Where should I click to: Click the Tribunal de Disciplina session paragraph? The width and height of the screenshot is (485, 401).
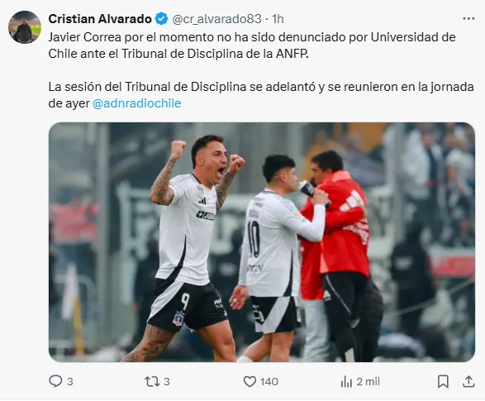click(x=261, y=95)
